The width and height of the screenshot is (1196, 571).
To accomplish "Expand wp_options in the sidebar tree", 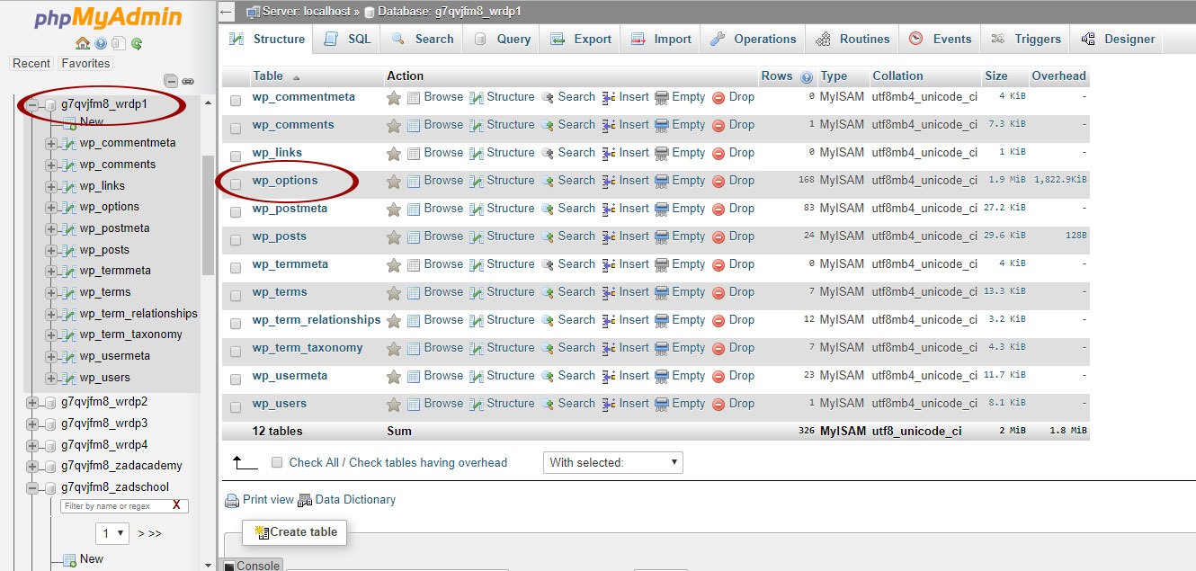I will [50, 208].
